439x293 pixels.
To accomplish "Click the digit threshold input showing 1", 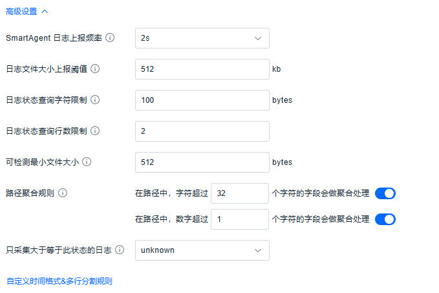I will point(239,219).
